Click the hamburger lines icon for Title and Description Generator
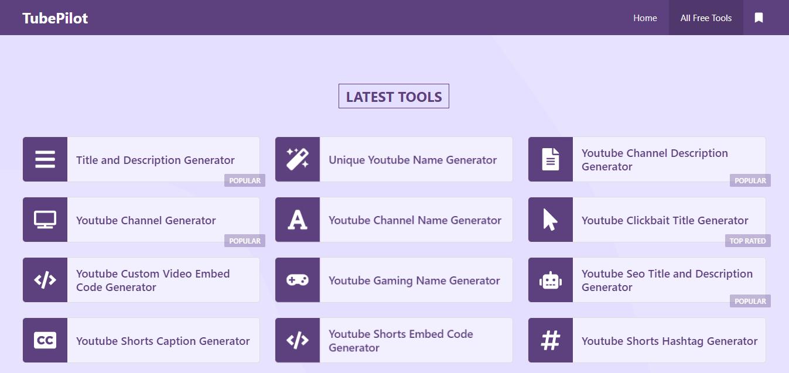 [x=45, y=159]
